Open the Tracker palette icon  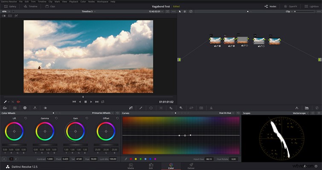tap(161, 108)
